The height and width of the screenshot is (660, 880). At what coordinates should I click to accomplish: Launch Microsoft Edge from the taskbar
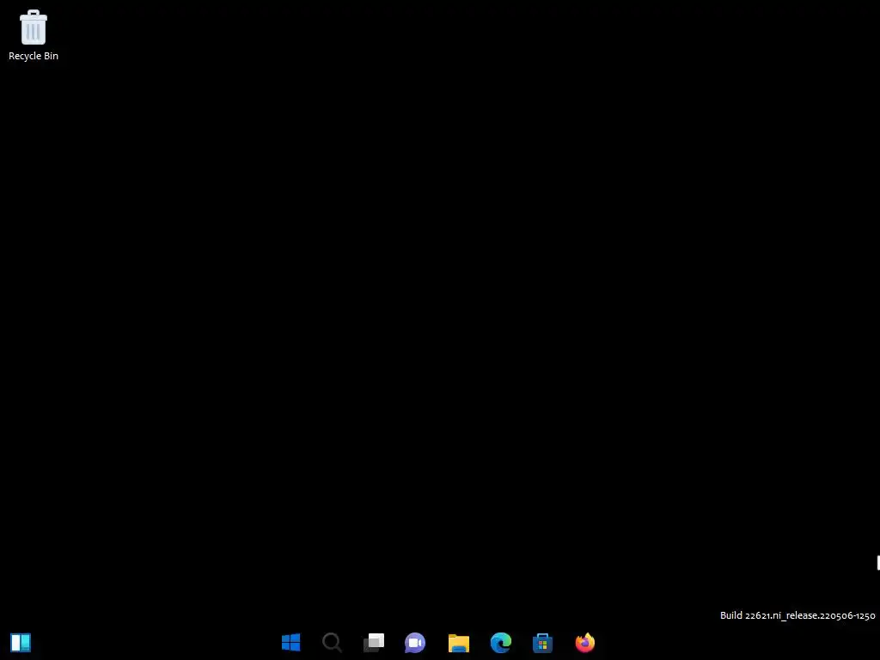pyautogui.click(x=501, y=643)
